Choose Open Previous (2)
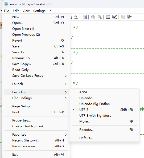144x158 pixels. pos(36,35)
